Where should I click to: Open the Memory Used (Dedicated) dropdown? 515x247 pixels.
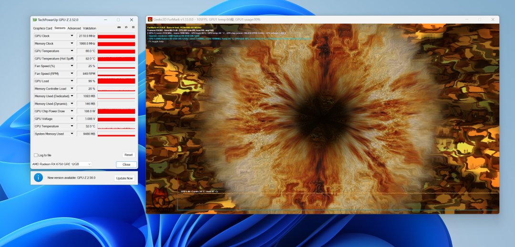click(72, 96)
